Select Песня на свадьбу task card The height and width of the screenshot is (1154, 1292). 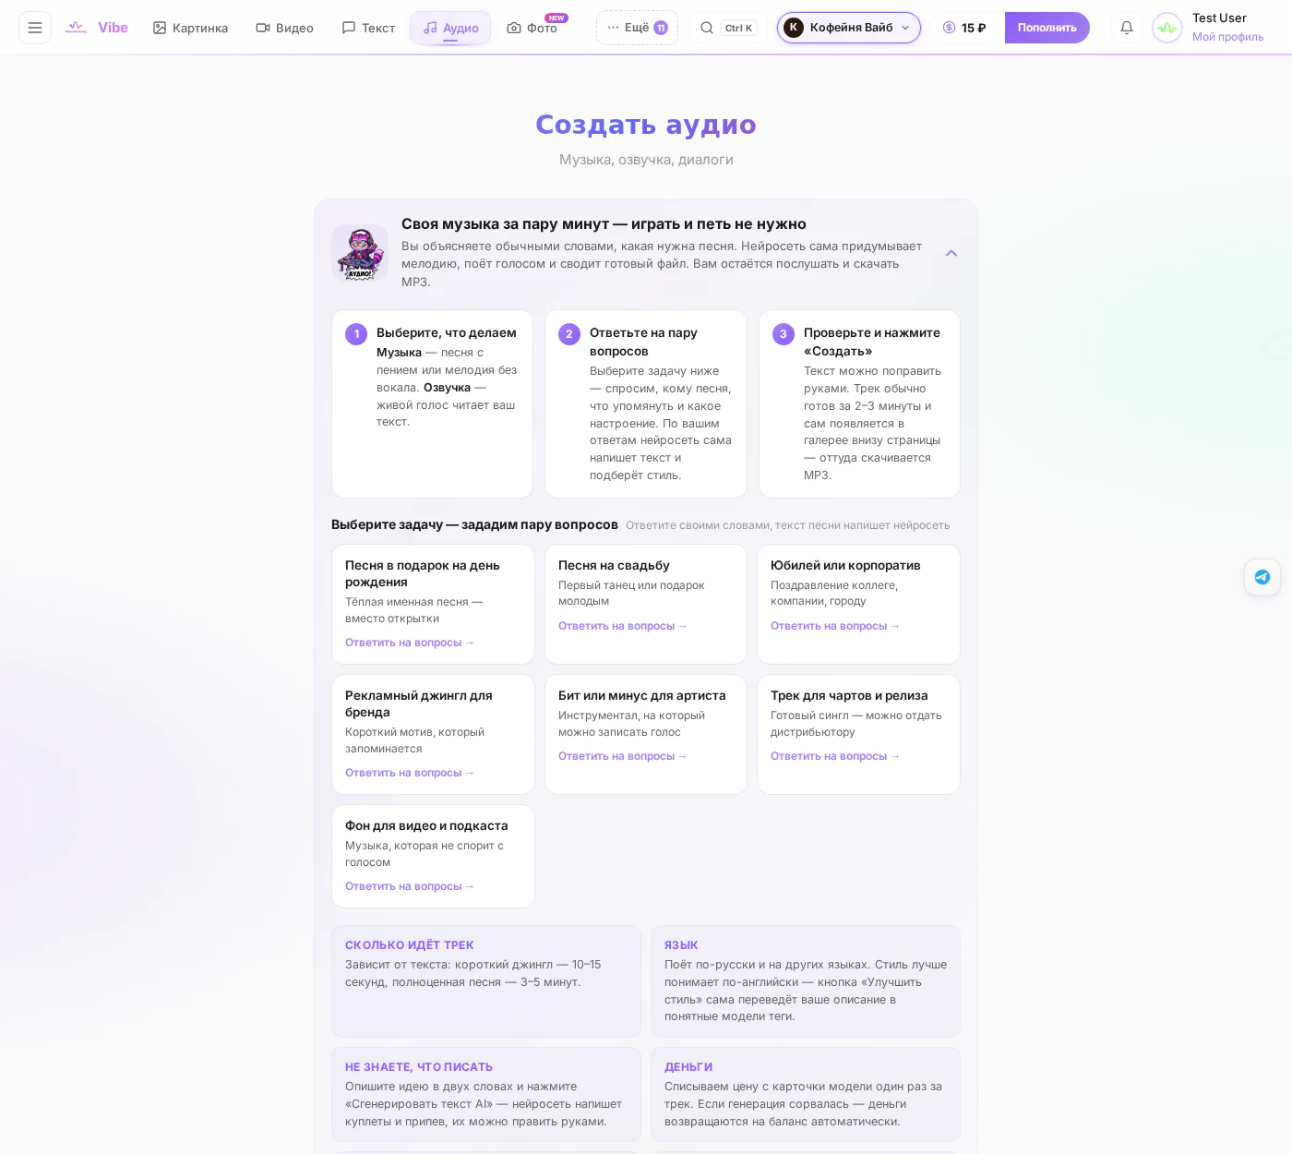[646, 604]
